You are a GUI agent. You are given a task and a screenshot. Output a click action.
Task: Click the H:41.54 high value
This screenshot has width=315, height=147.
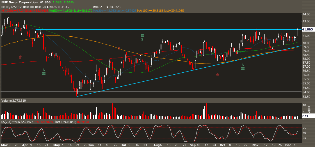click(x=40, y=7)
